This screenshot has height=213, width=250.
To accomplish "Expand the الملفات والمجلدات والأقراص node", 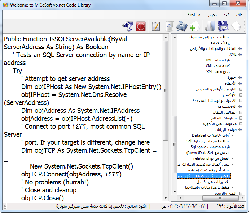I will tap(241, 48).
